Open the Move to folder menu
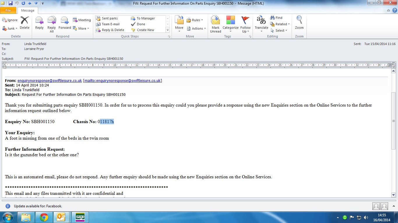This screenshot has height=223, width=398. point(179,24)
